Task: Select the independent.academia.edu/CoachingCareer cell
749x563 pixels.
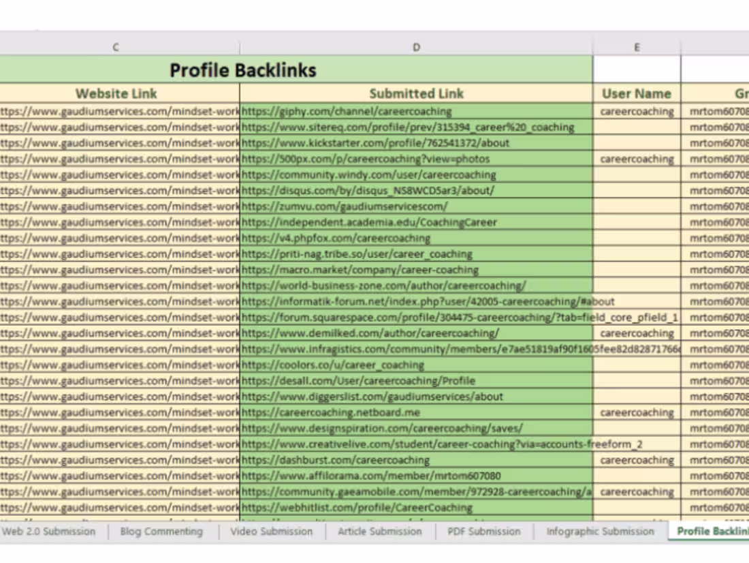Action: click(x=416, y=222)
